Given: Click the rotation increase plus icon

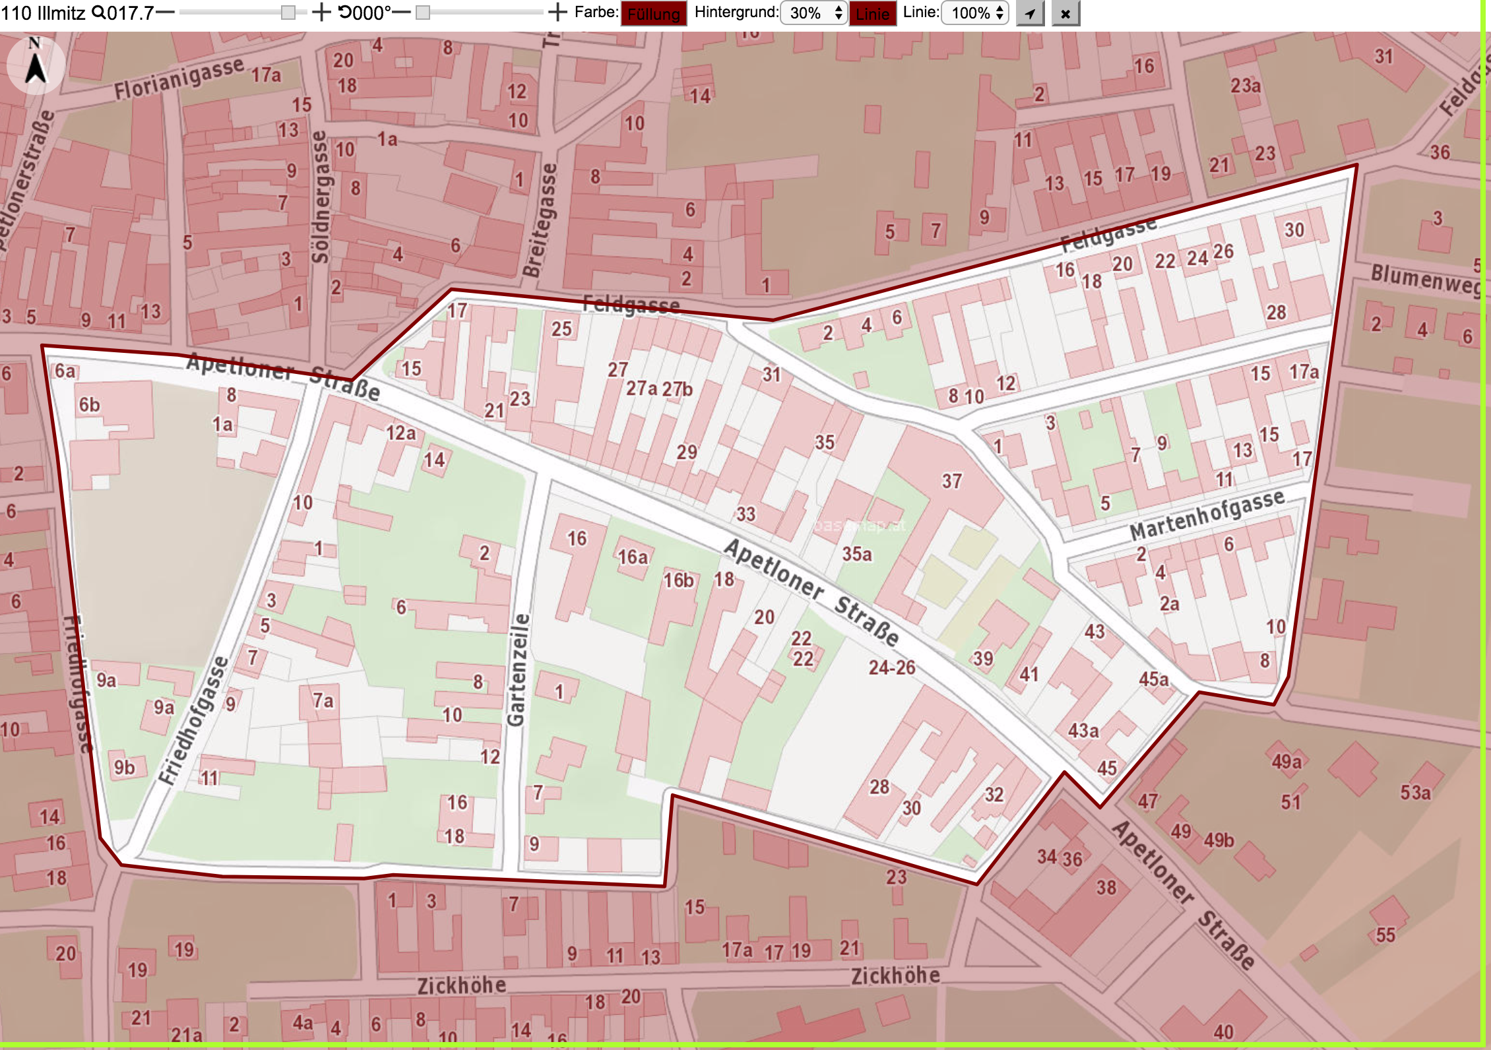Looking at the screenshot, I should pos(557,13).
